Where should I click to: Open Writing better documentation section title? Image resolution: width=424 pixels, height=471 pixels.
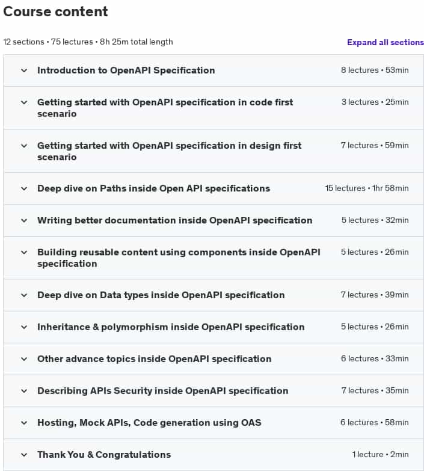click(x=175, y=220)
